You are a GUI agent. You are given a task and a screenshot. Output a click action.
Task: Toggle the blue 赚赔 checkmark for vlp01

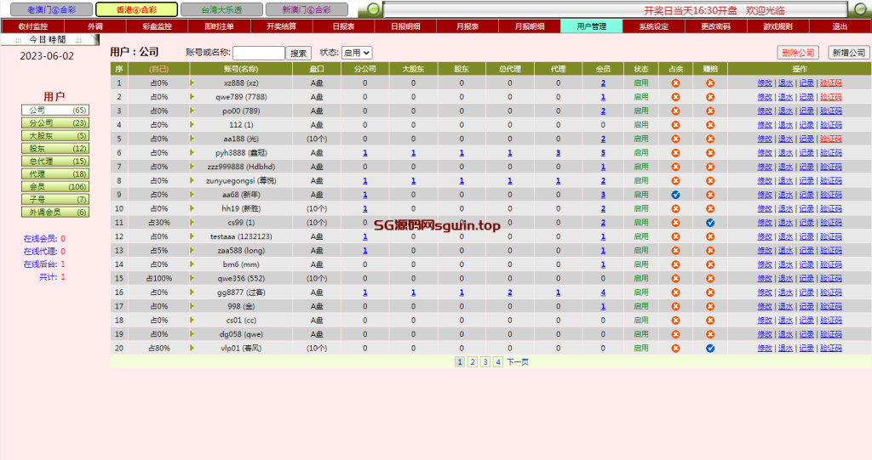710,348
